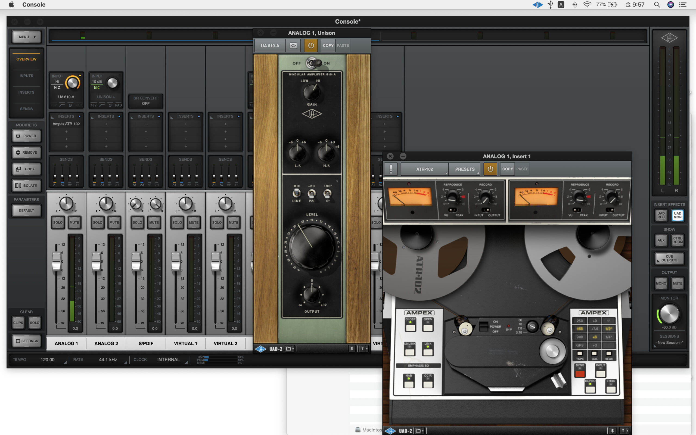Click the ANALOG 1 channel fader
The image size is (696, 435).
pyautogui.click(x=56, y=261)
